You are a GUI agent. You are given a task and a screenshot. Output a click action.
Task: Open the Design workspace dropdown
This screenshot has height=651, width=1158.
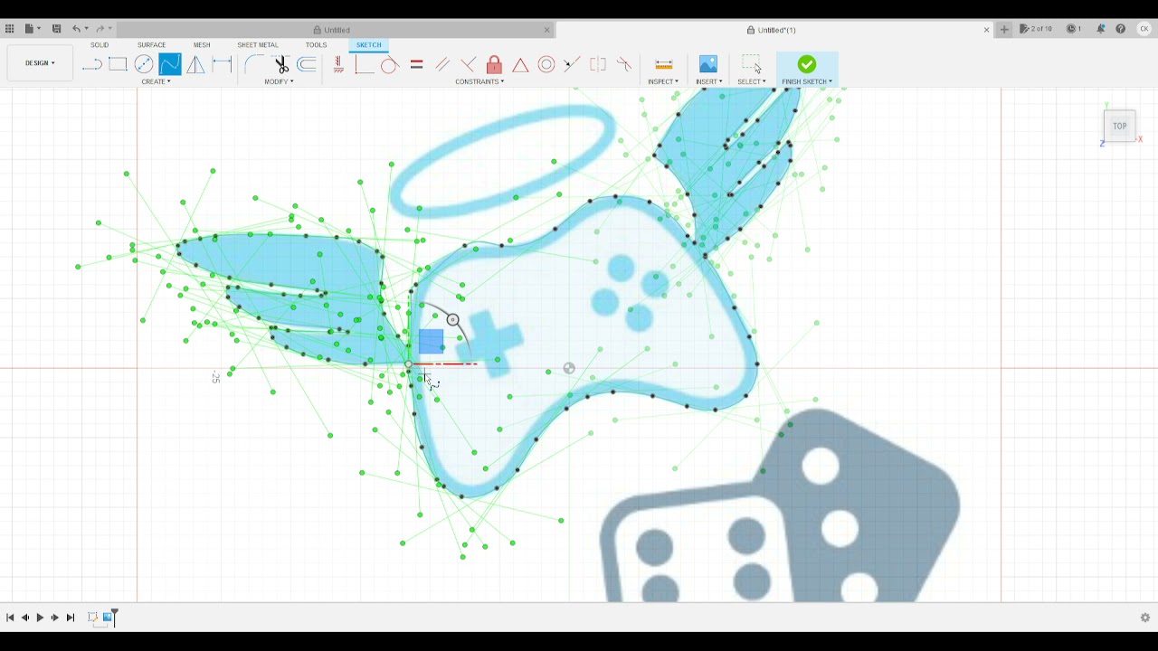[x=40, y=63]
